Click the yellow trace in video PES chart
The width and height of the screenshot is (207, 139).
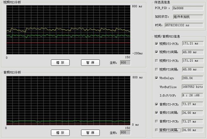[68, 30]
